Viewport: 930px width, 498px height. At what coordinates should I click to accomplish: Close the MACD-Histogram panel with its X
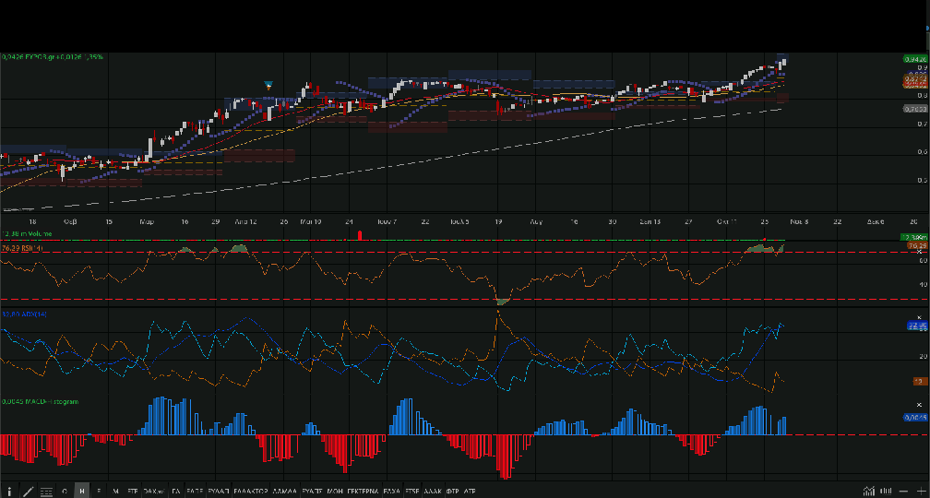coord(920,405)
